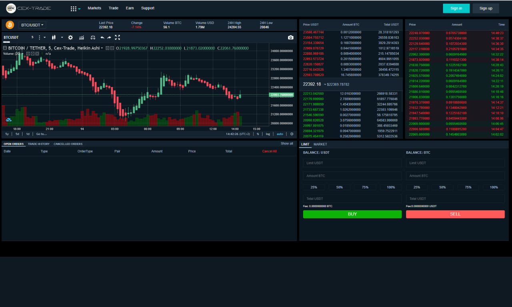Click Cancel All orders
Viewport: 512px width, 307px height.
coord(269,151)
